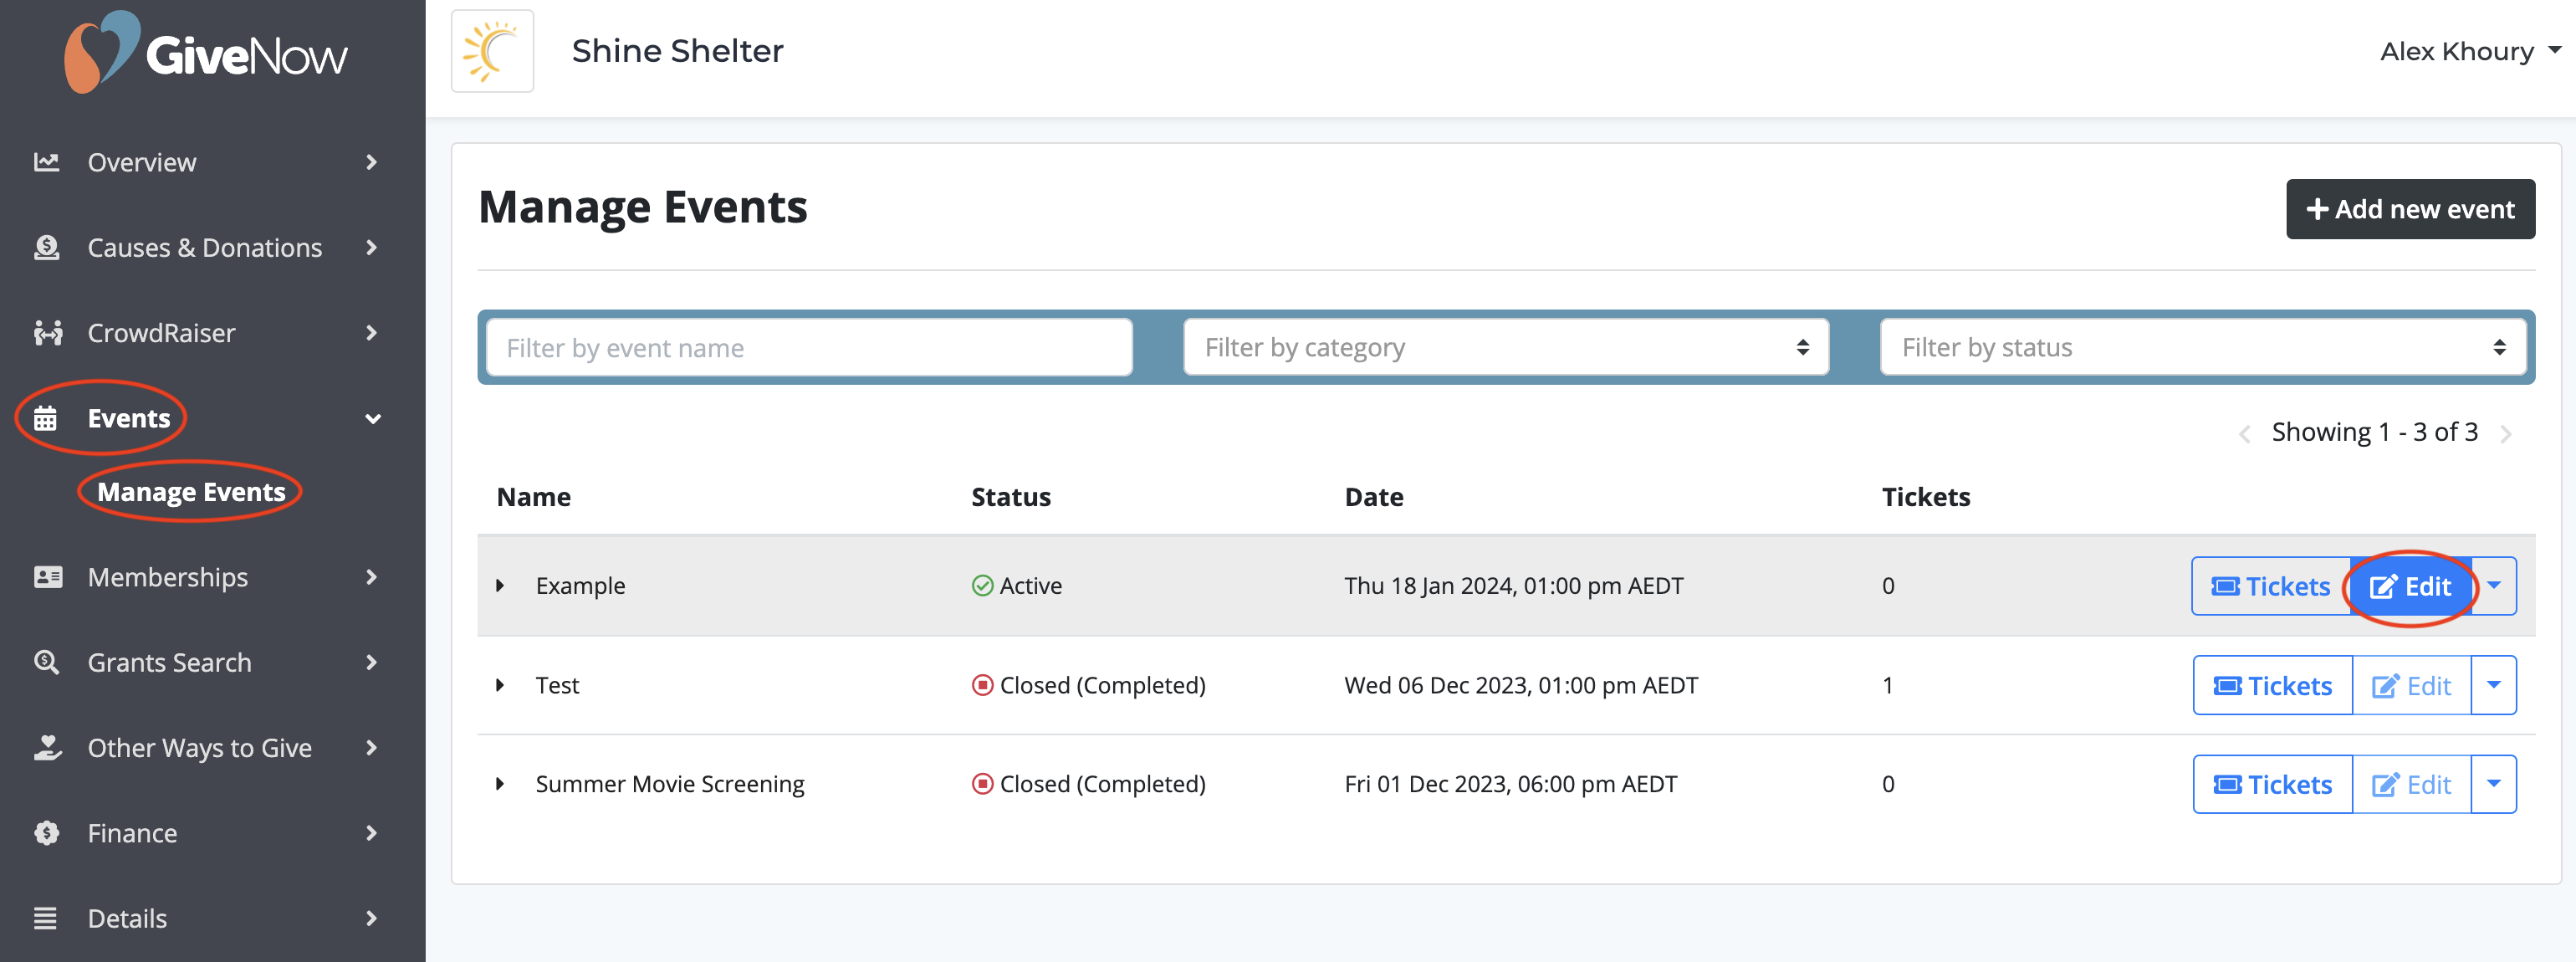2576x962 pixels.
Task: Open the Manage Events submenu item
Action: point(191,492)
